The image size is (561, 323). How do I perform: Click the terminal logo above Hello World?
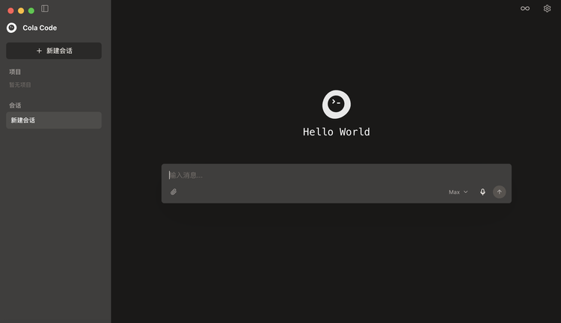coord(337,105)
